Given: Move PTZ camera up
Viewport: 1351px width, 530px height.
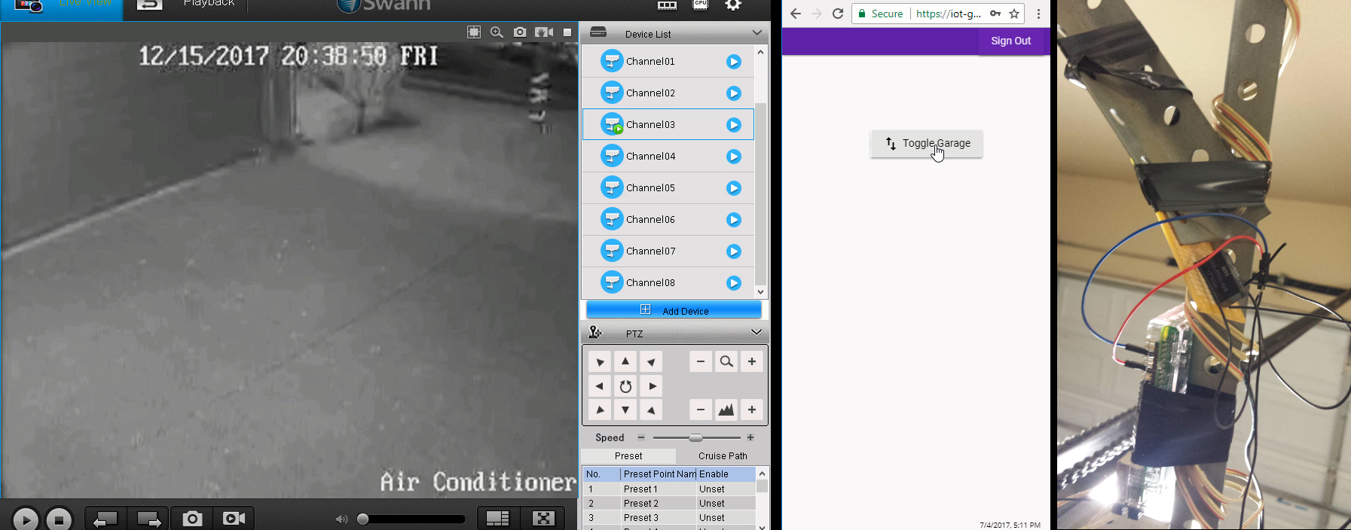Looking at the screenshot, I should pyautogui.click(x=625, y=361).
